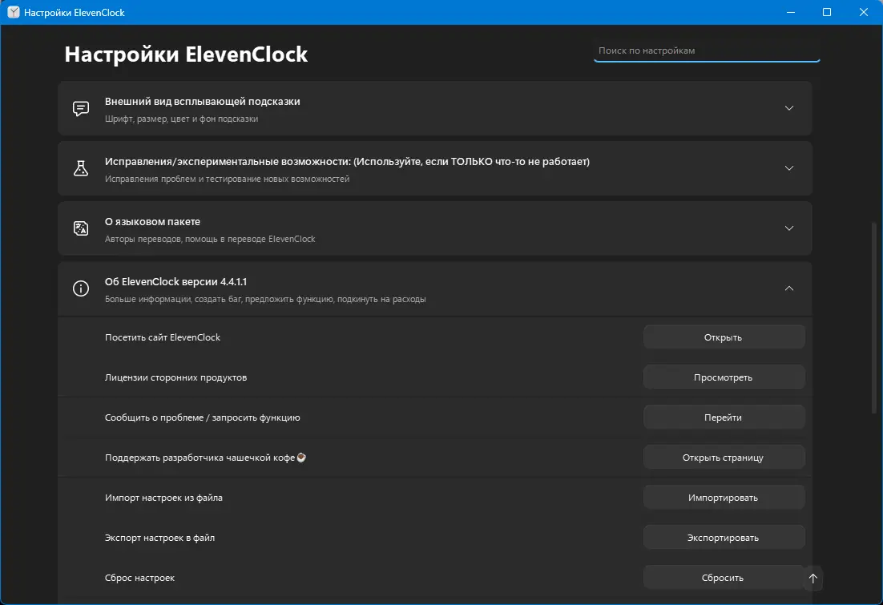Click the Импорт настроек из файла label
This screenshot has width=883, height=605.
163,498
